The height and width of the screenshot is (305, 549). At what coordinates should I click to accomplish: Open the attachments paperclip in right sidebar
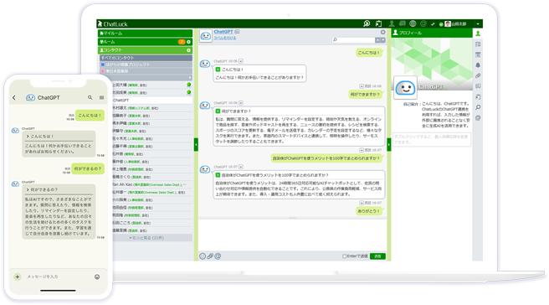coord(478,75)
